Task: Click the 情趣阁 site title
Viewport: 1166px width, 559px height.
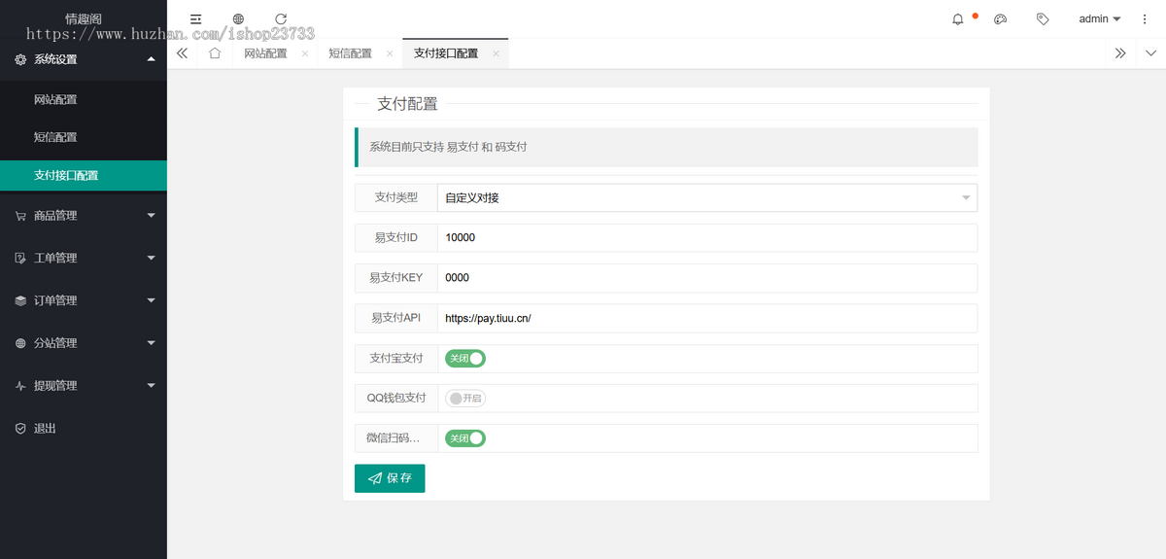Action: click(x=84, y=18)
